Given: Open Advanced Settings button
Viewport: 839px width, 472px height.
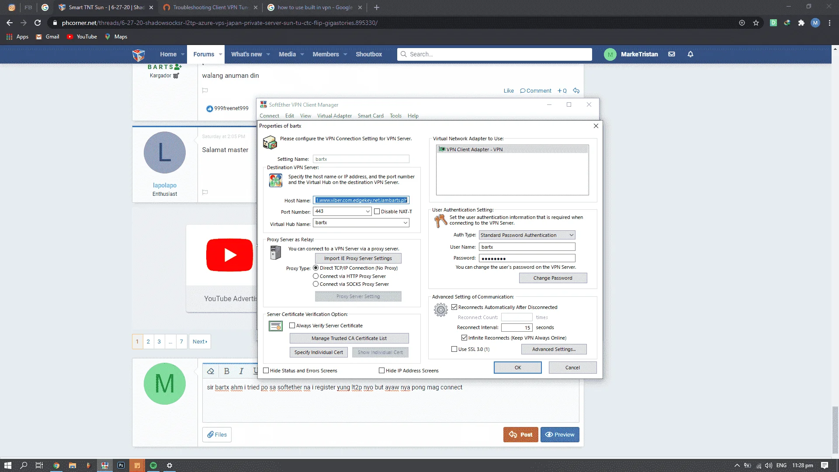Looking at the screenshot, I should [x=554, y=349].
